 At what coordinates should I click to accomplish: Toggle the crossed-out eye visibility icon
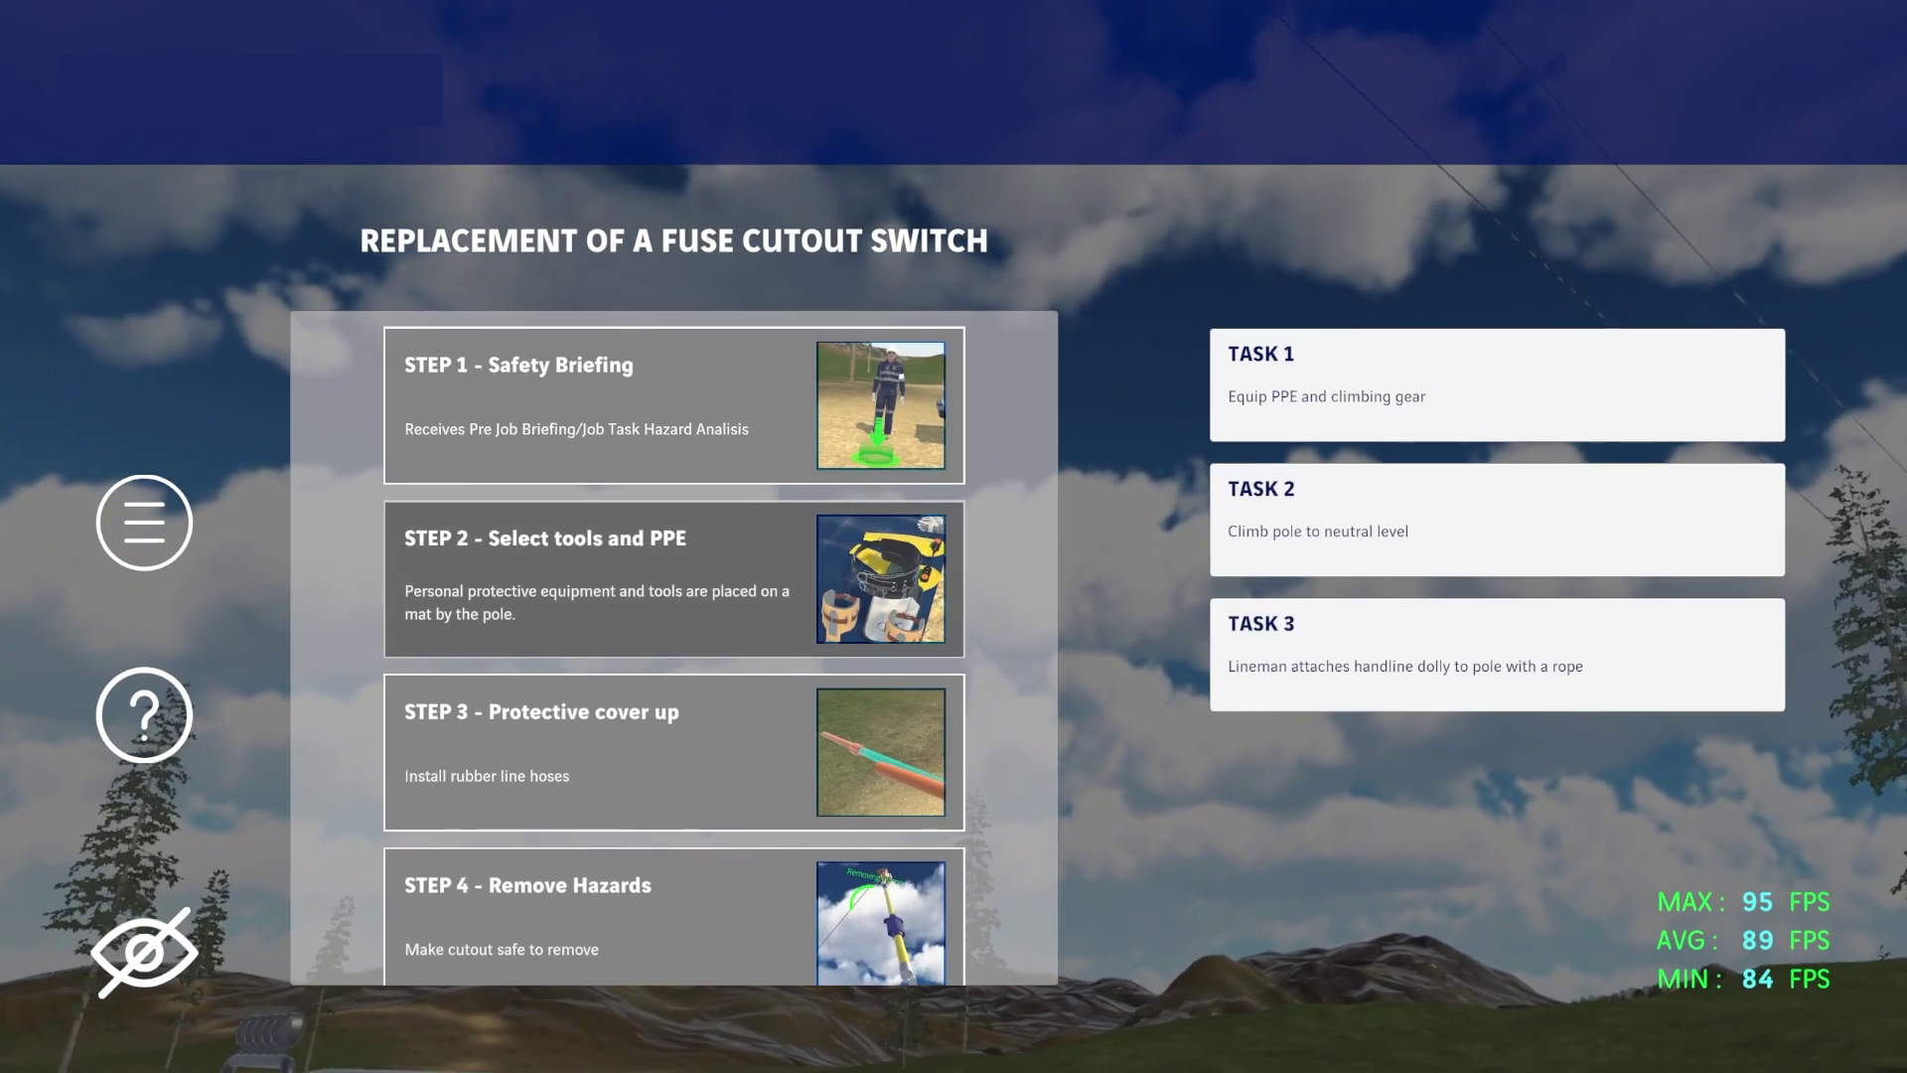(x=144, y=953)
